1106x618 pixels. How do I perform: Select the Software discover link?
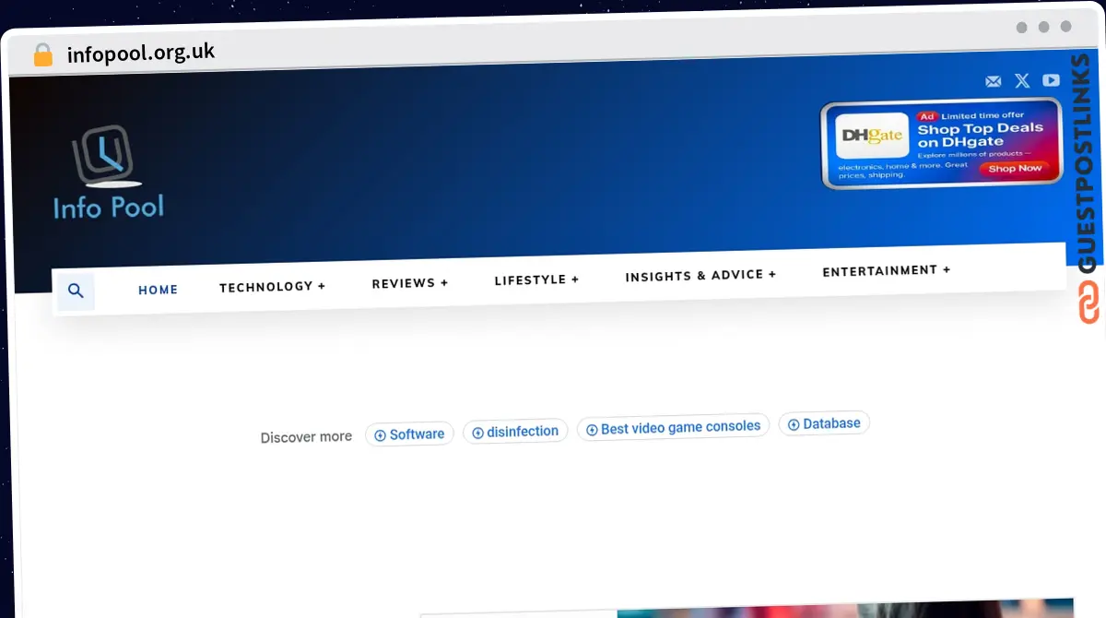[x=409, y=434]
